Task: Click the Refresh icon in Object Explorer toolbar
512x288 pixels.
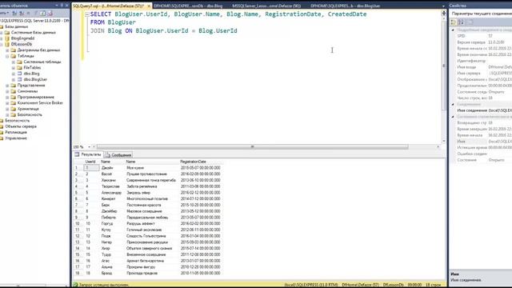Action: pyautogui.click(x=42, y=14)
